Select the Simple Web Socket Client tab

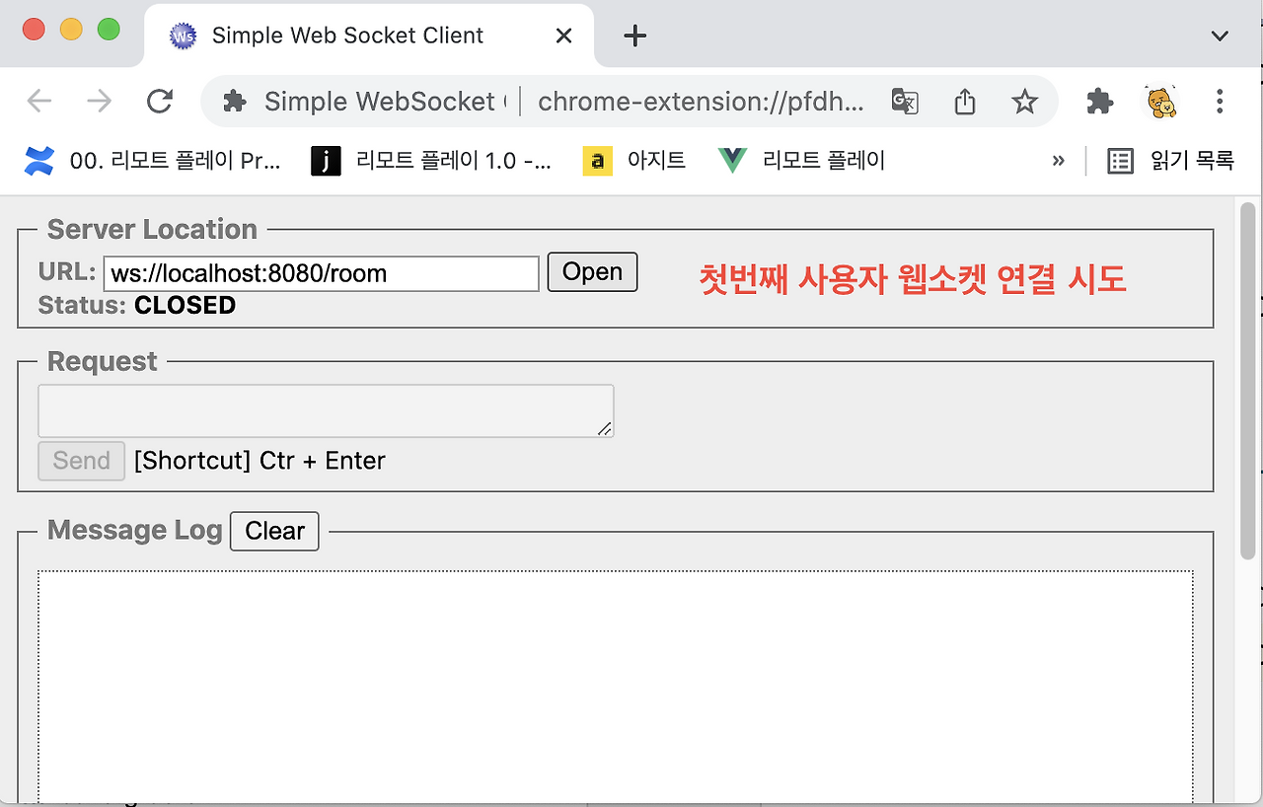pos(345,35)
